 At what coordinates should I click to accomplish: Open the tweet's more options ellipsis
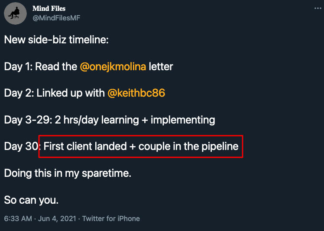click(x=318, y=9)
